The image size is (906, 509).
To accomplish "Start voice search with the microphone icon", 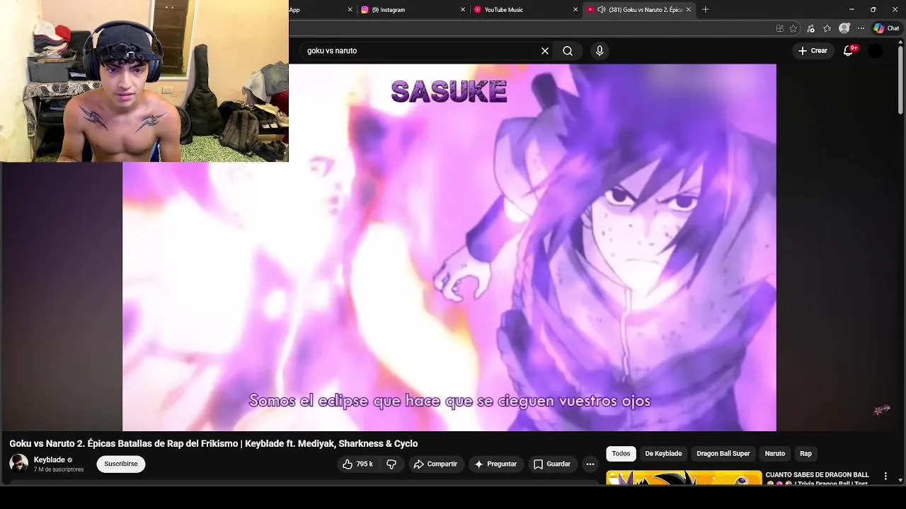I will pos(600,51).
